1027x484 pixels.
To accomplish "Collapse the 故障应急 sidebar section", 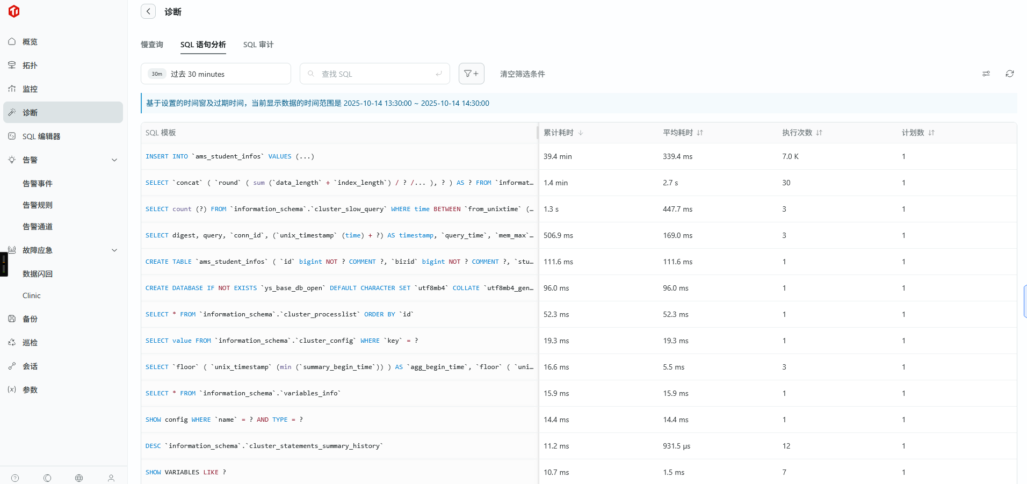I will tap(114, 250).
